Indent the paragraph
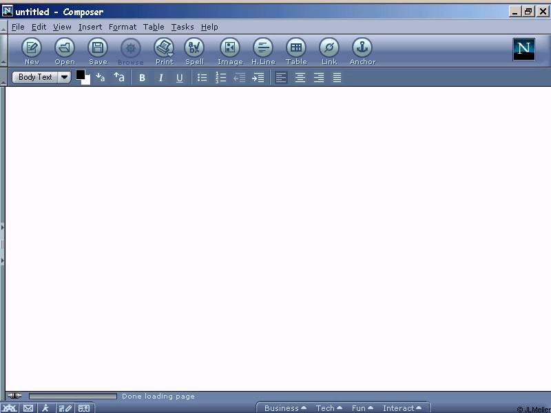The width and height of the screenshot is (551, 413). pos(258,78)
